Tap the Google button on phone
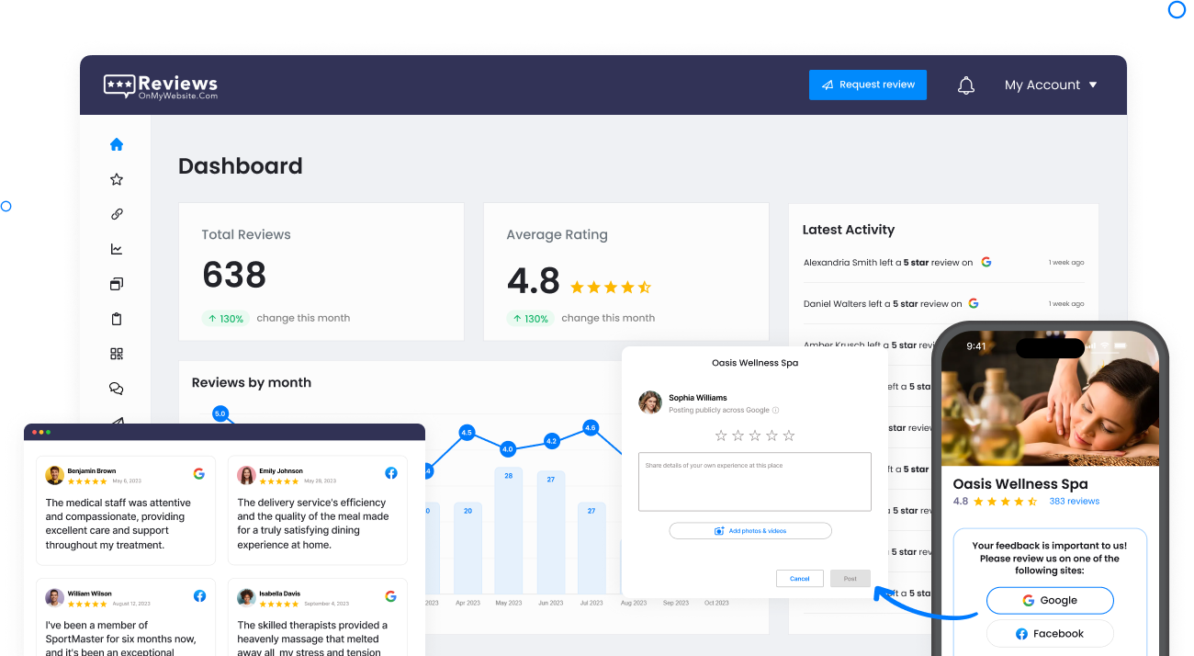 point(1049,600)
